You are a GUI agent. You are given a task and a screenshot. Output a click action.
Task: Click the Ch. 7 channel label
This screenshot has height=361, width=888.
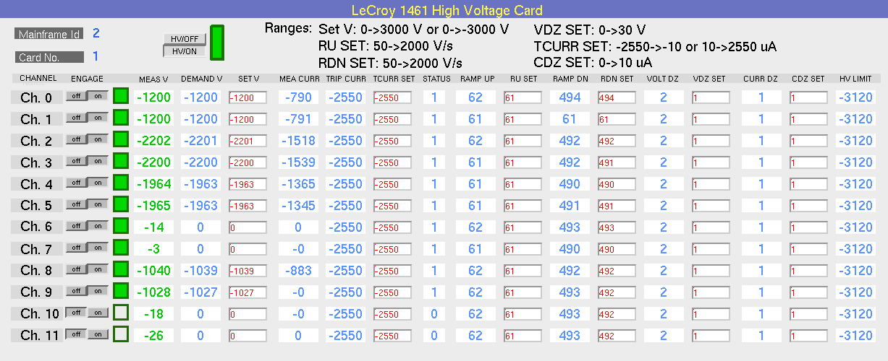pos(37,249)
